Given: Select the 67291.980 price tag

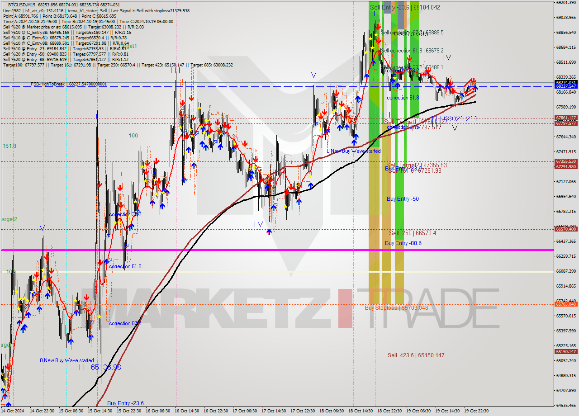Looking at the screenshot, I should pos(566,166).
